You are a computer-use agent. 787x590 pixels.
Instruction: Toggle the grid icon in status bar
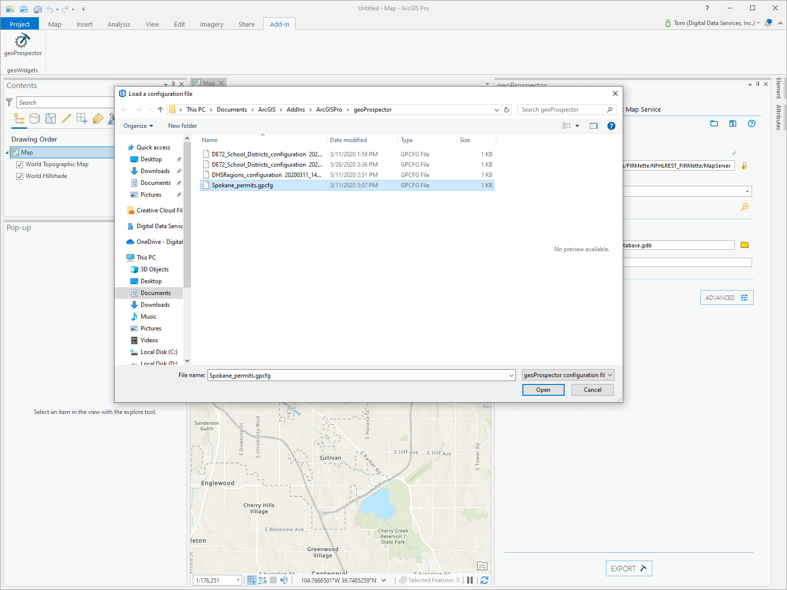(273, 580)
